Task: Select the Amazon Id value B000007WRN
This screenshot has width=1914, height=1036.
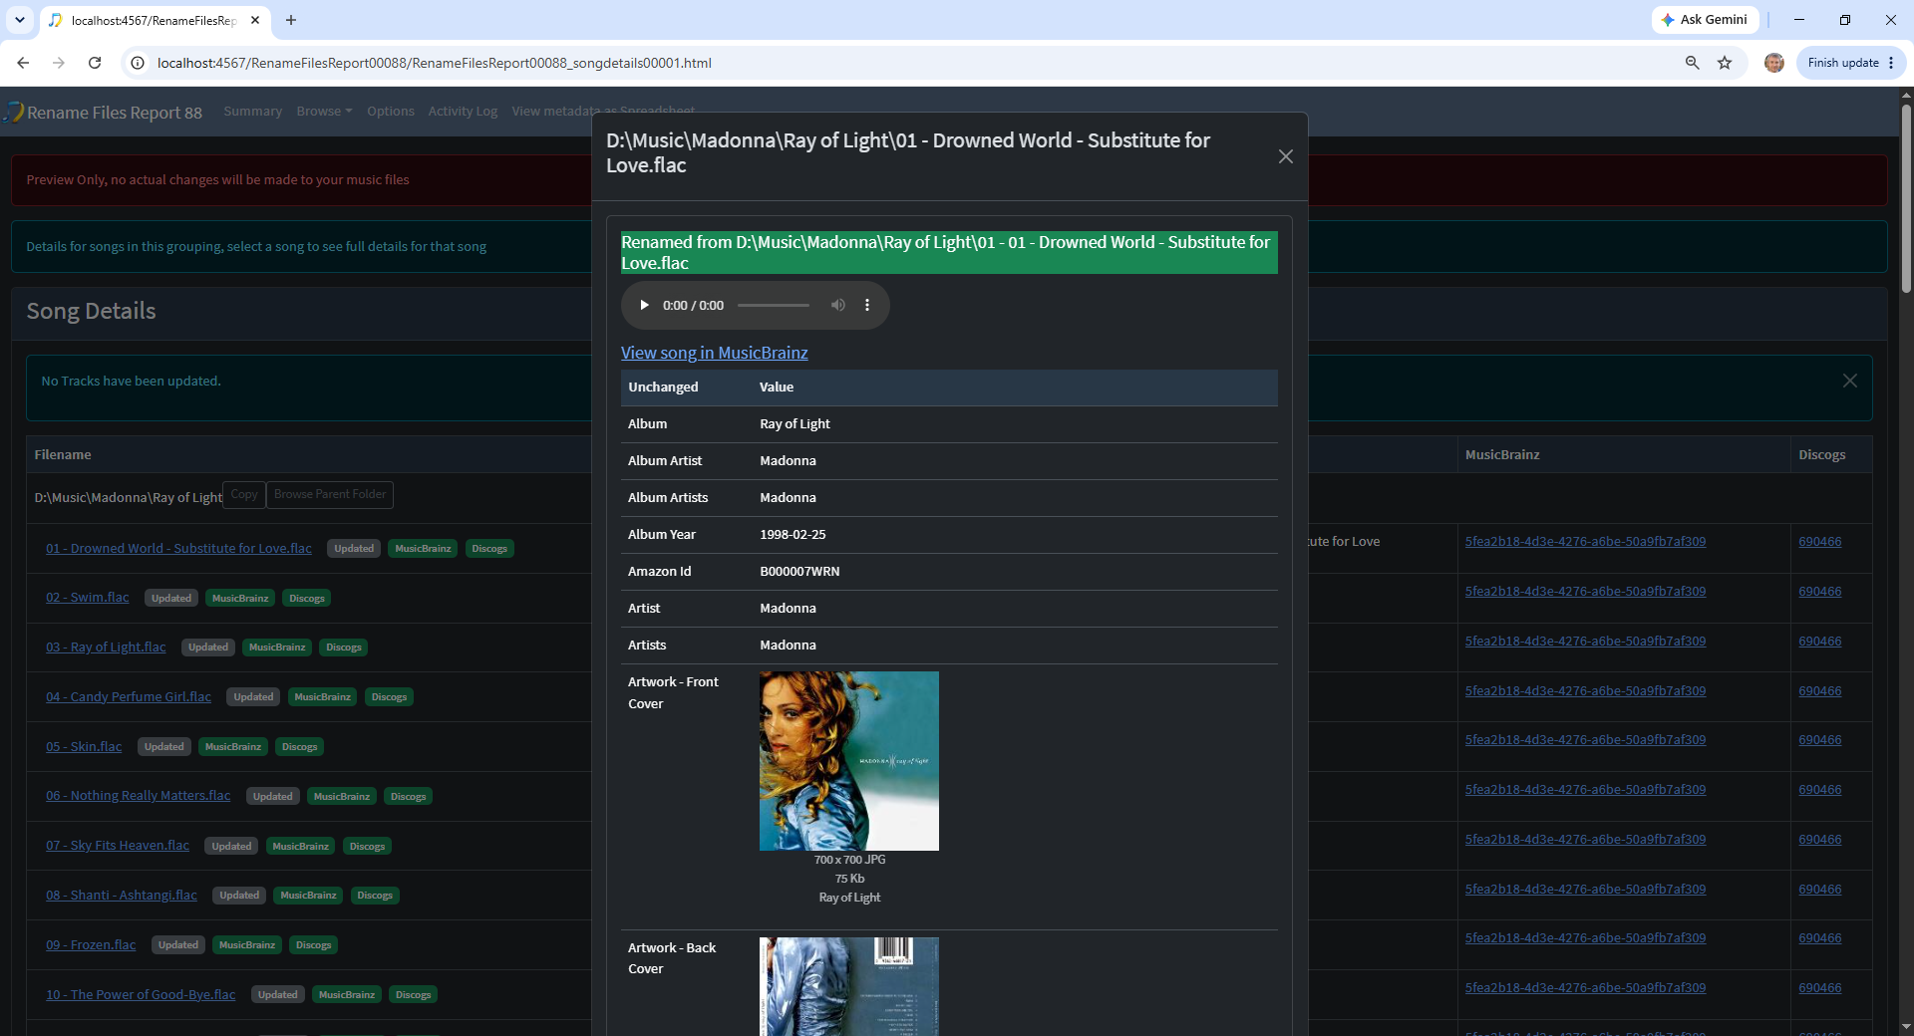Action: pyautogui.click(x=799, y=572)
